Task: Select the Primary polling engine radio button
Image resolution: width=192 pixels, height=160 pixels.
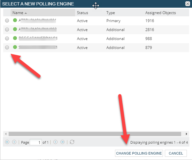Action: (7, 20)
